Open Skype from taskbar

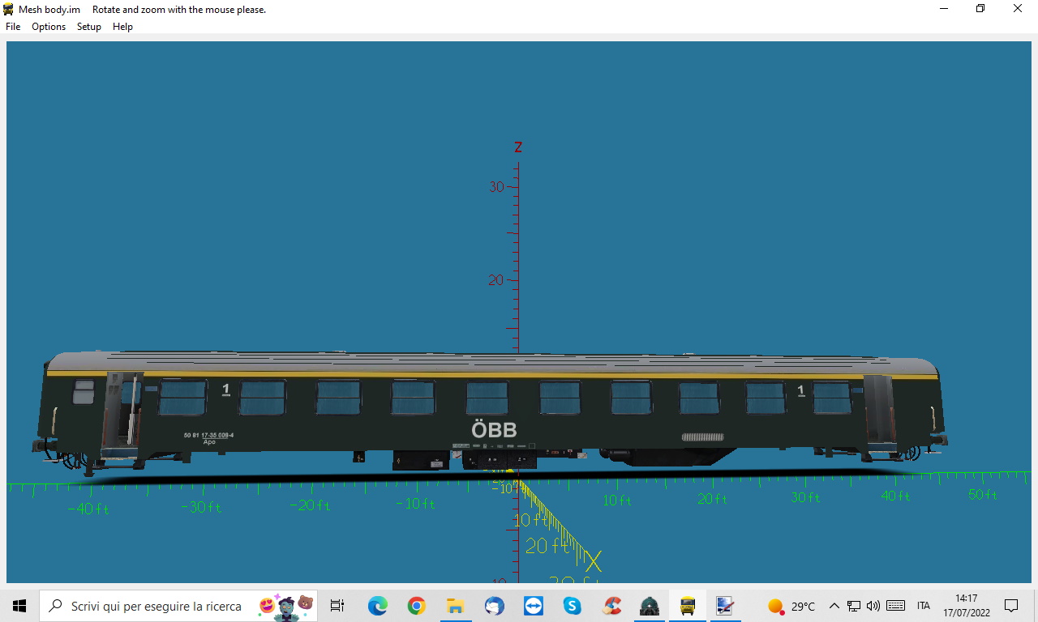572,606
